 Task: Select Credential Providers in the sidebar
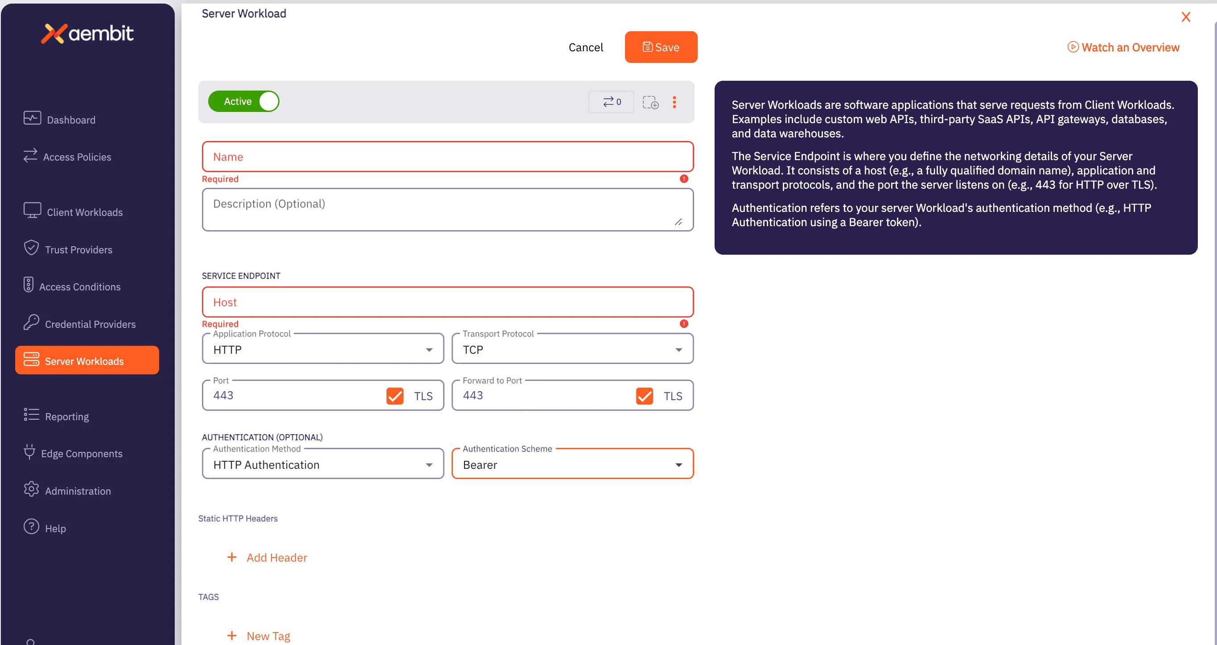pyautogui.click(x=90, y=324)
